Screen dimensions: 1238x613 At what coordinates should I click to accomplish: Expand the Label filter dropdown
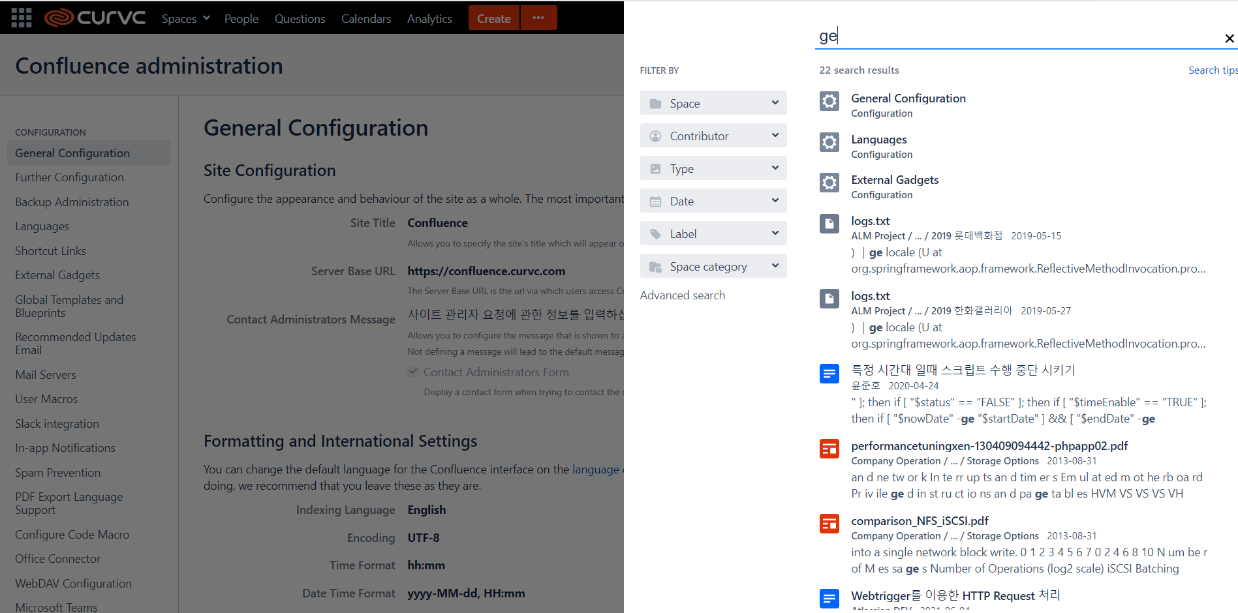713,233
